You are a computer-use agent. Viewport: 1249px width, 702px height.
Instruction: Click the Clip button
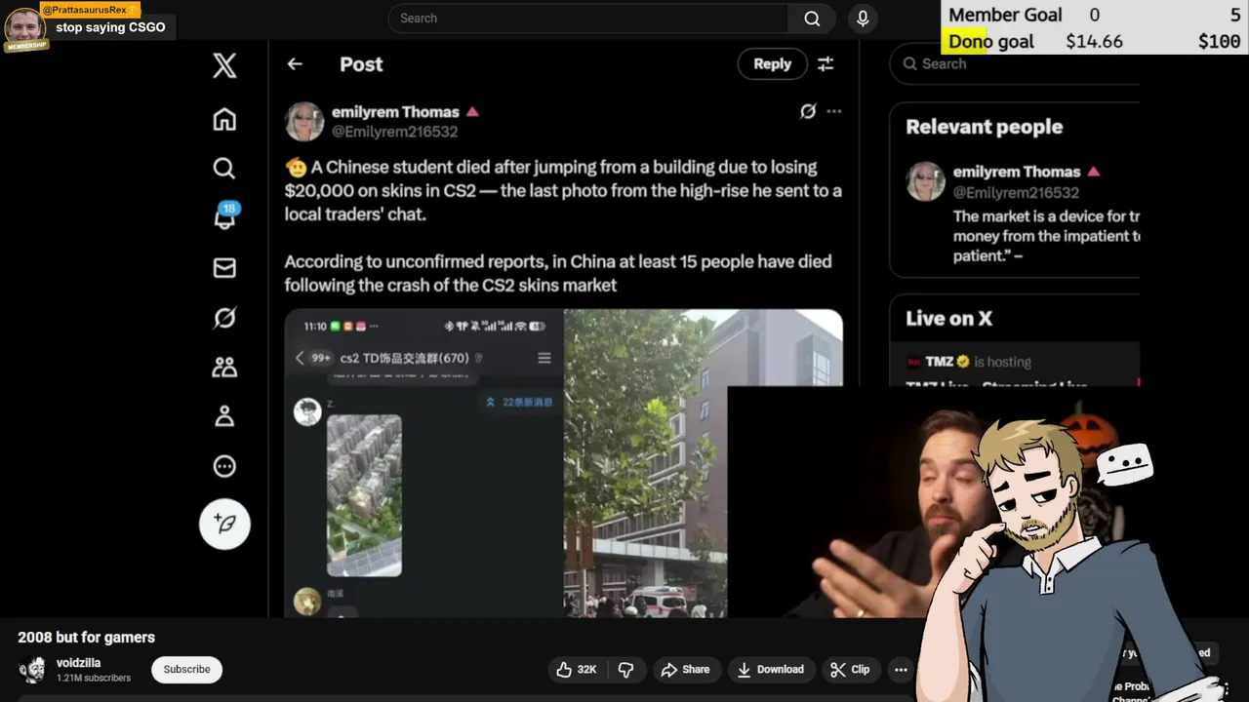850,670
